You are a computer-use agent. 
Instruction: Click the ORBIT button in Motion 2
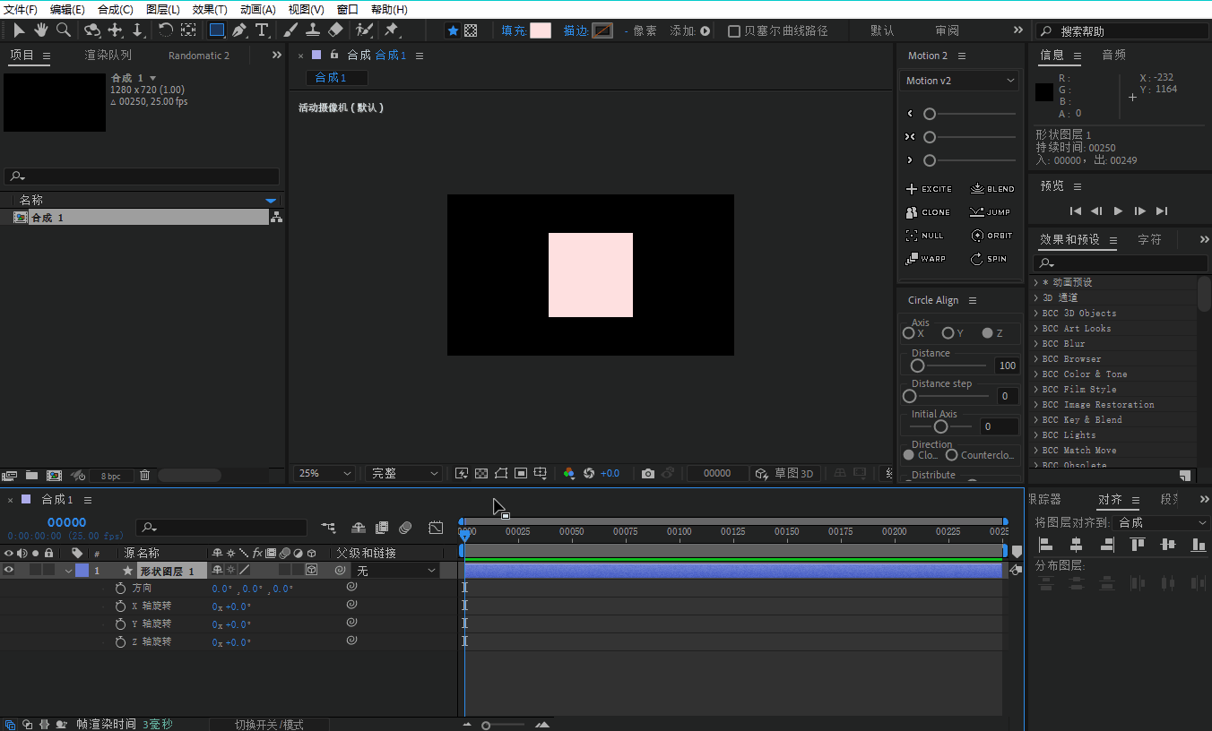point(991,236)
